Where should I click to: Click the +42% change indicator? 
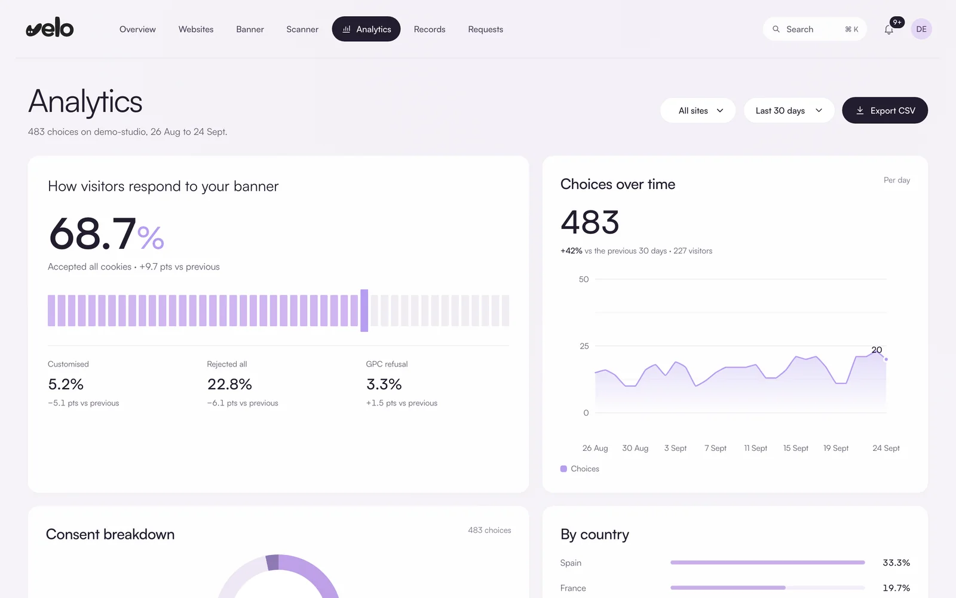pos(571,251)
